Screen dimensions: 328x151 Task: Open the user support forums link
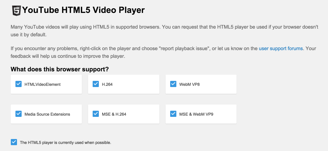tap(281, 48)
